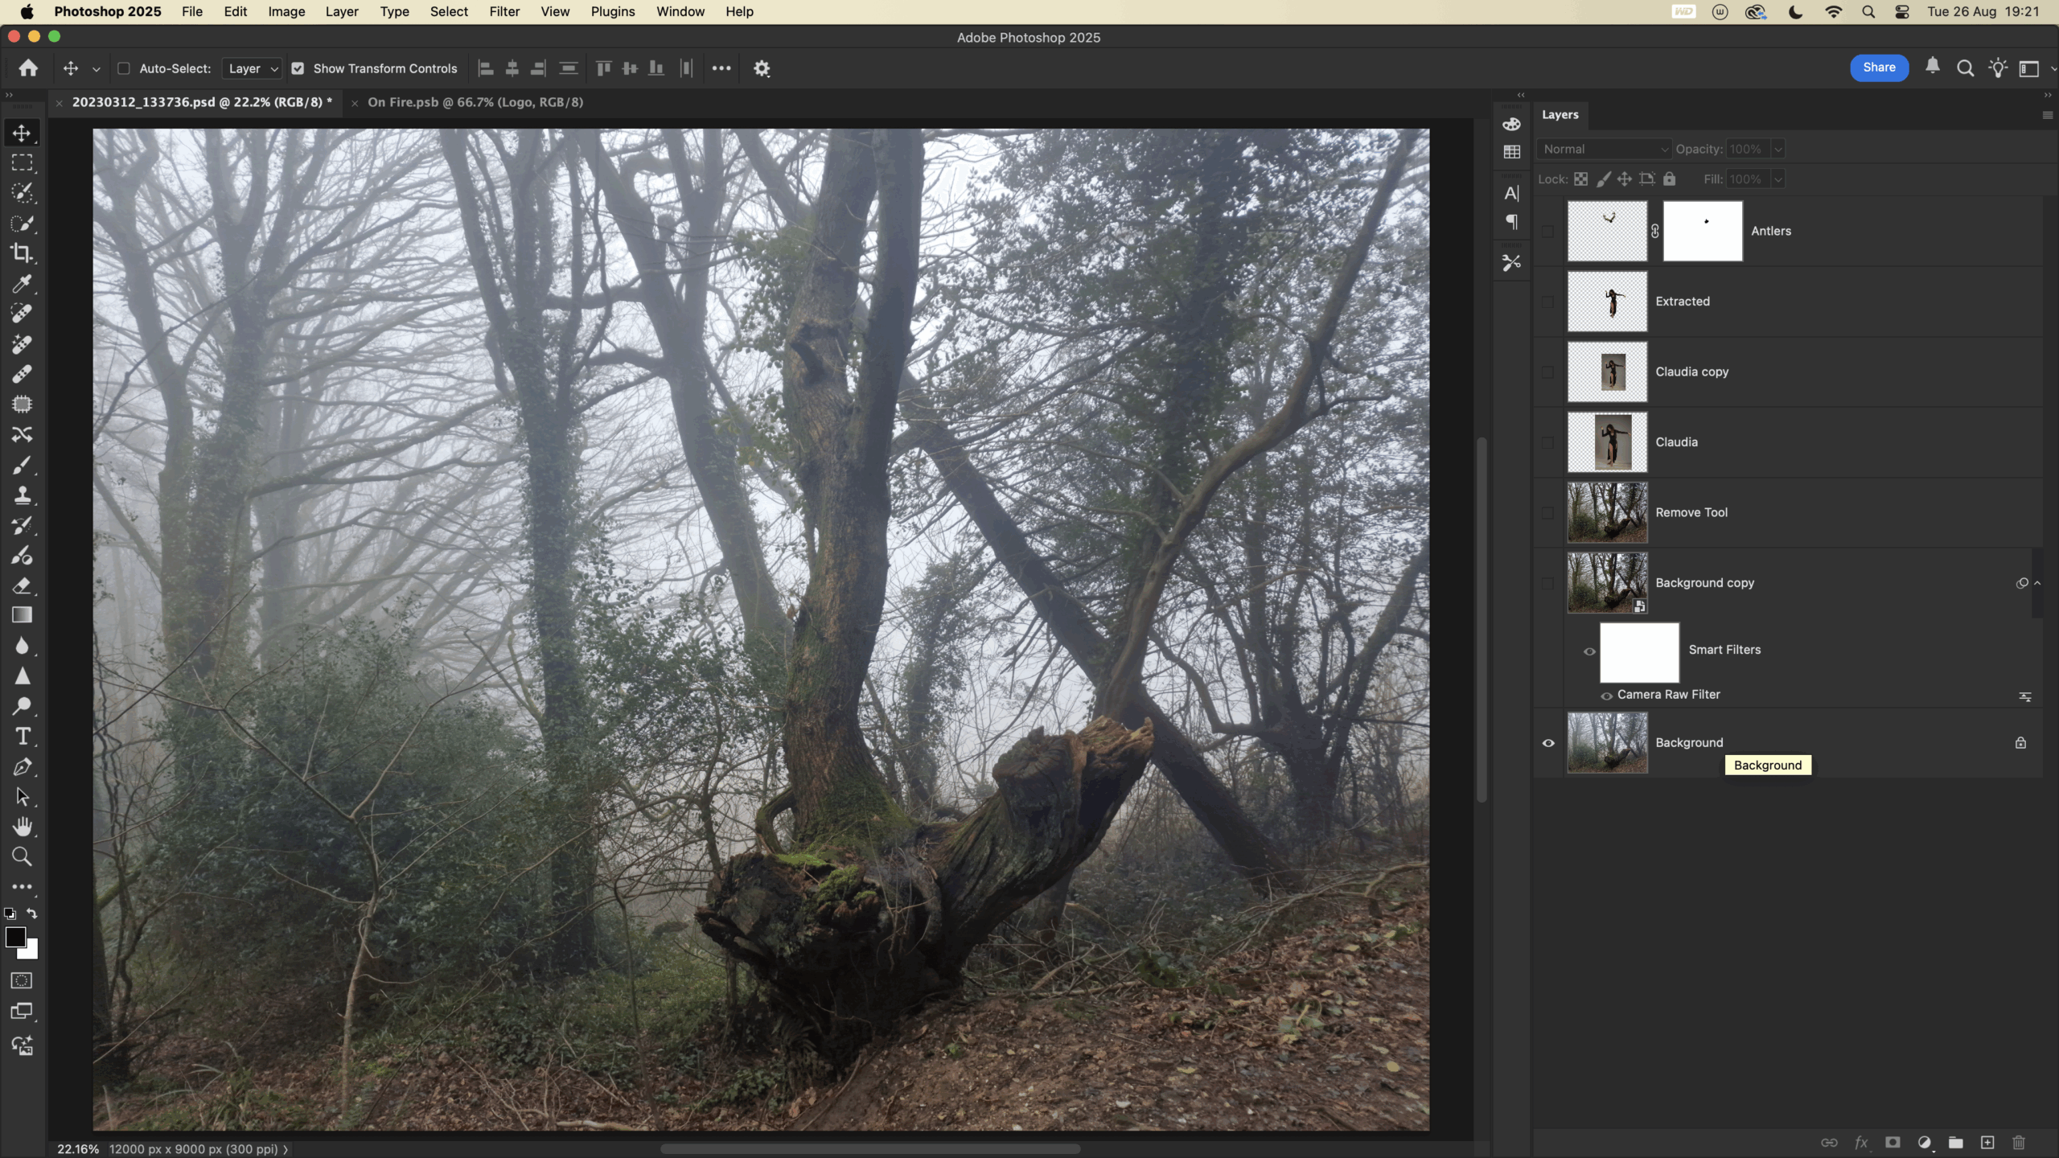Click the create new layer icon
Viewport: 2059px width, 1158px height.
click(x=1987, y=1143)
